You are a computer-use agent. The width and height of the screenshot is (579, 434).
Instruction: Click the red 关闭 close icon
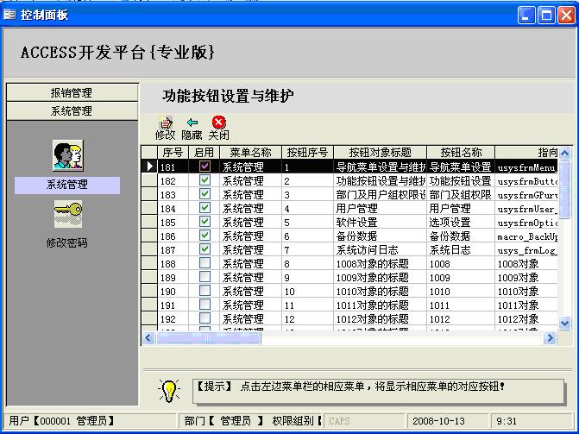point(218,123)
